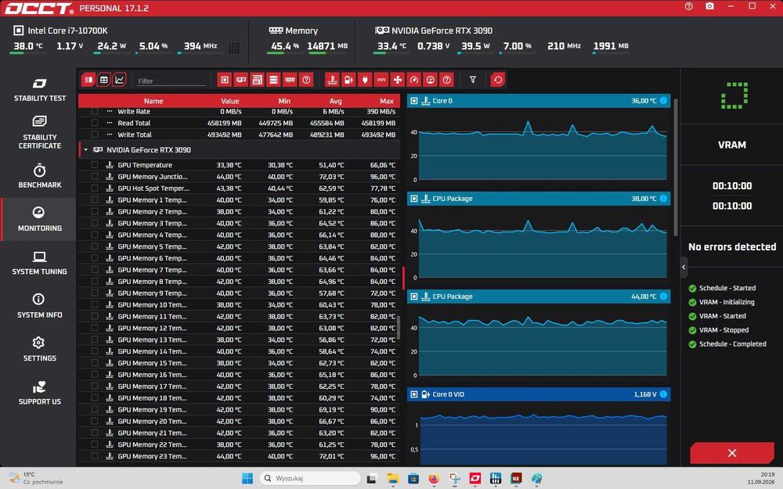Focus the sensor Filter input field
Screen dimensions: 783x489
click(171, 81)
